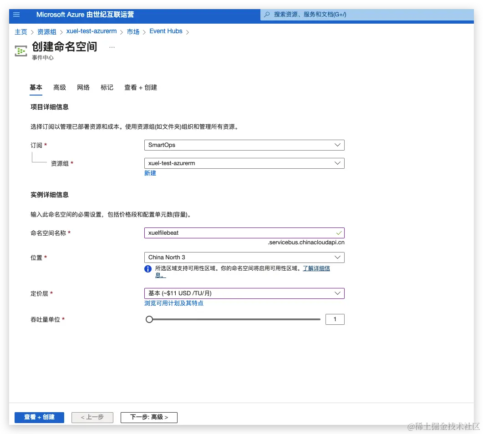Switch to the 基本 tab

36,87
